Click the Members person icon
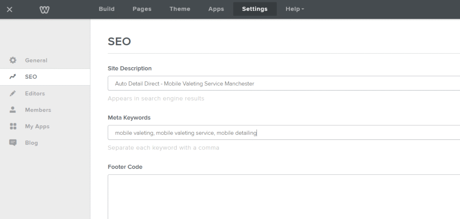Image resolution: width=460 pixels, height=219 pixels. (x=13, y=110)
